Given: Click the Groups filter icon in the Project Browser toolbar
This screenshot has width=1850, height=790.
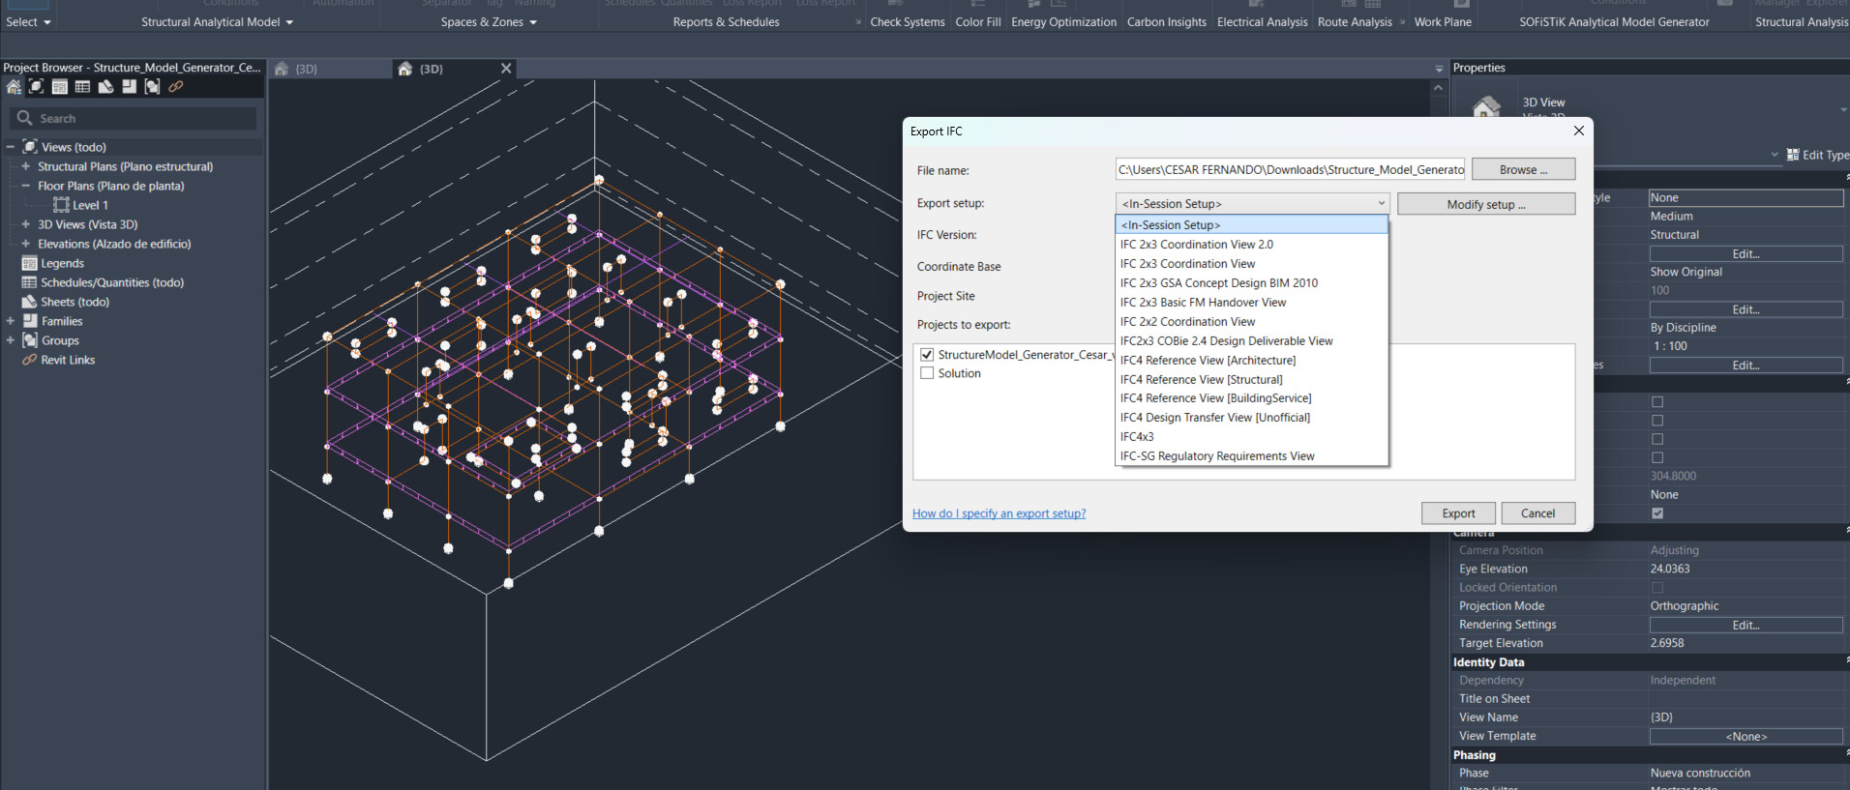Looking at the screenshot, I should [152, 87].
